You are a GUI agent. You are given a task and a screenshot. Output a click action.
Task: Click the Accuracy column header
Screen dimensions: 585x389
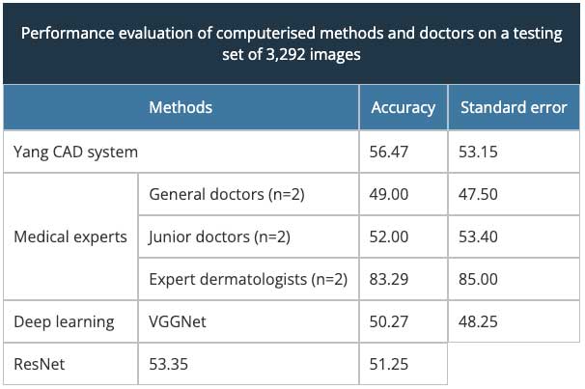(403, 107)
